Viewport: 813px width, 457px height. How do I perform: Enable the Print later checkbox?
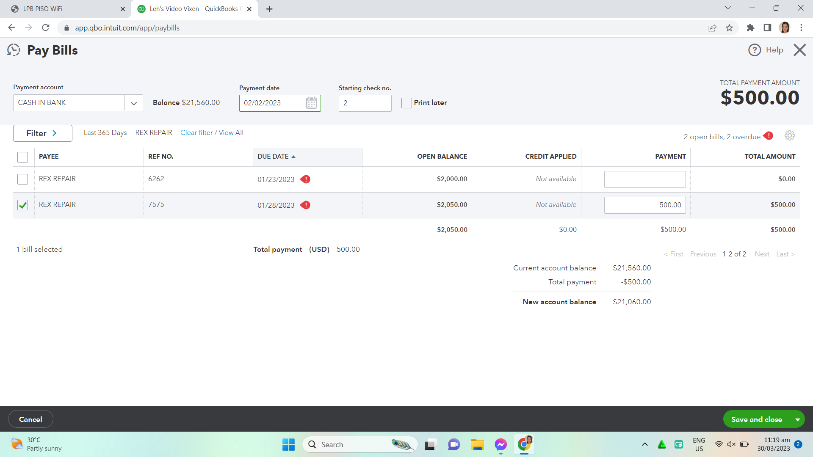point(406,103)
